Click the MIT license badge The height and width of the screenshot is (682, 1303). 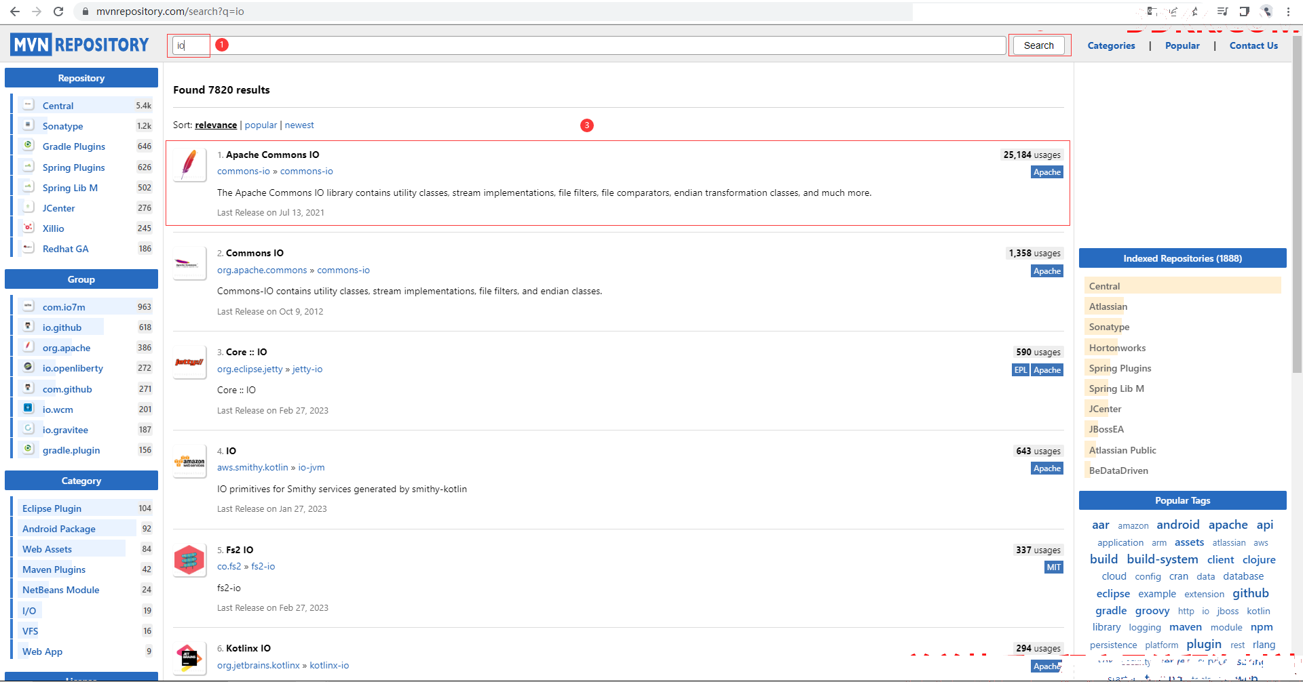[1053, 567]
